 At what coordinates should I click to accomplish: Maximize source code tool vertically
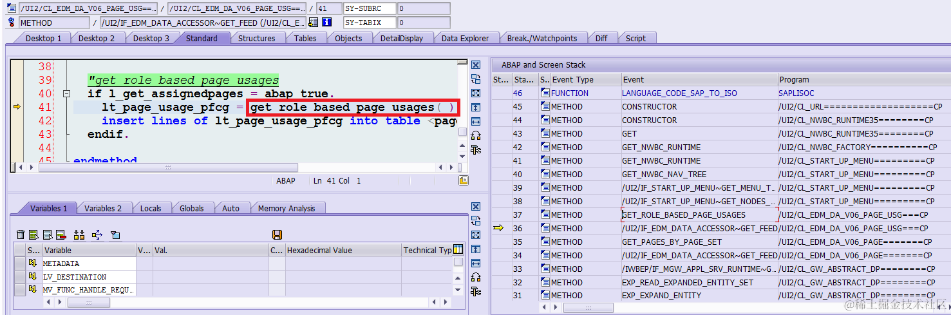tap(476, 108)
